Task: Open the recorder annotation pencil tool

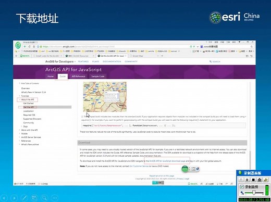Action: click(x=266, y=180)
